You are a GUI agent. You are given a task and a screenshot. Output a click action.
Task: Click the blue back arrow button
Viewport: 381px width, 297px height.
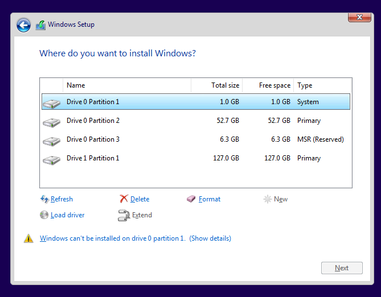tap(23, 25)
